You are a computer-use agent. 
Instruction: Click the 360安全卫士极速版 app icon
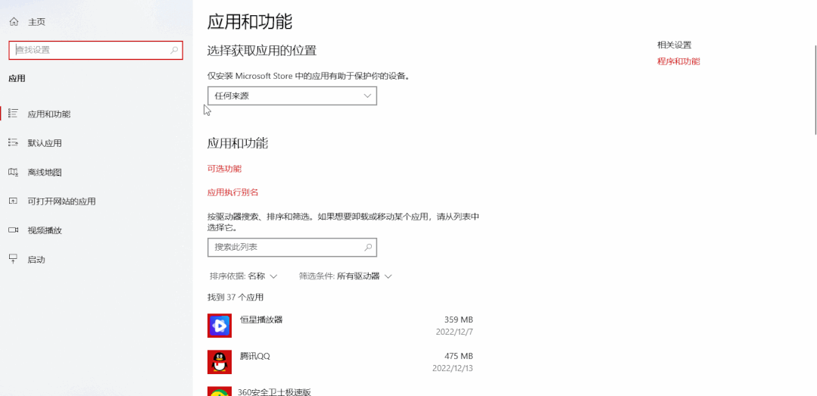tap(220, 391)
